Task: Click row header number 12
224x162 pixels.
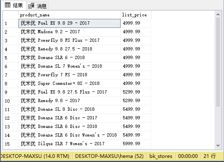Action: pos(11,118)
